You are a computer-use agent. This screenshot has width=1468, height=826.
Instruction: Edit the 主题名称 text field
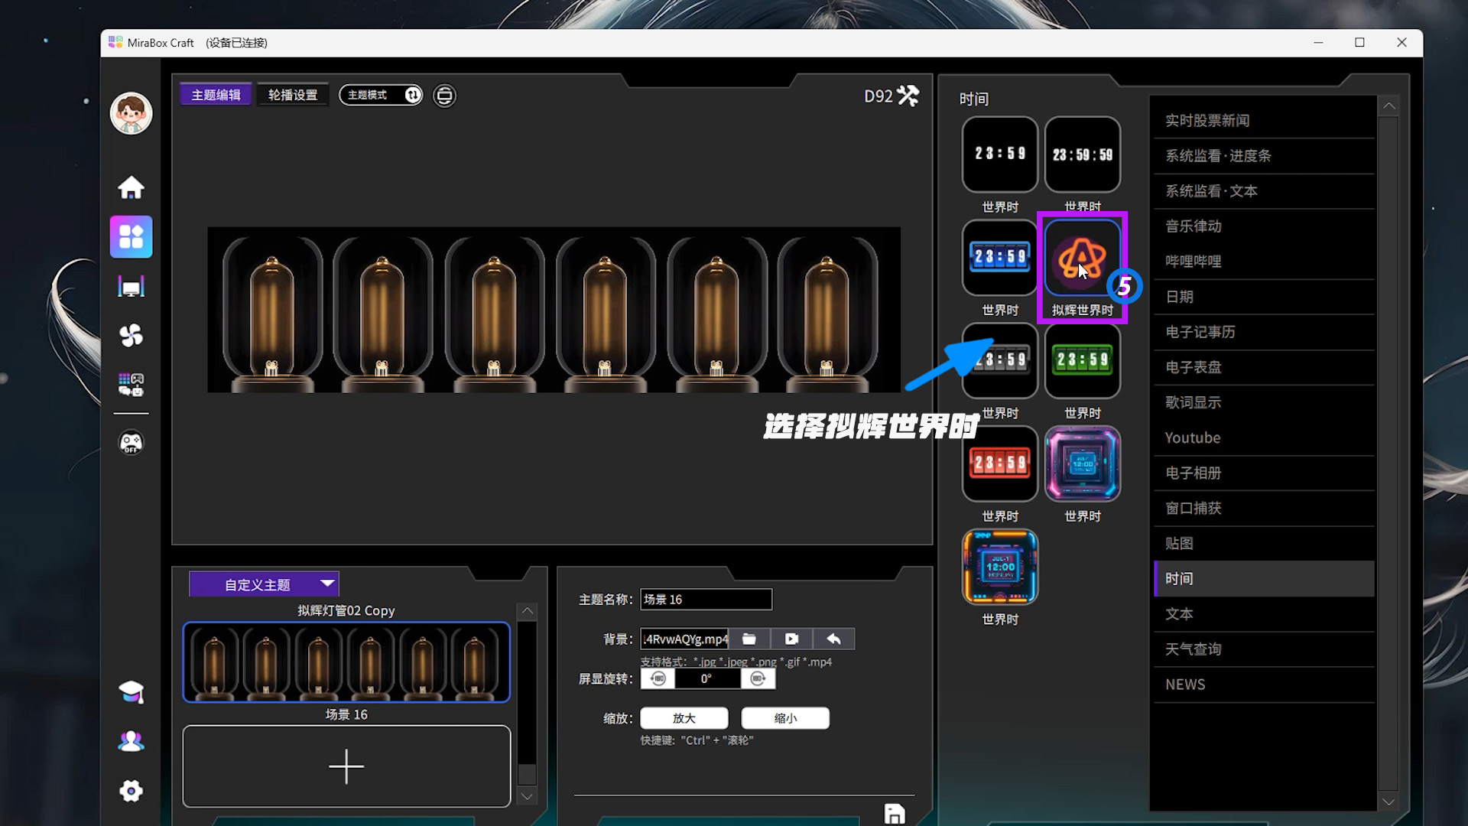click(x=706, y=600)
